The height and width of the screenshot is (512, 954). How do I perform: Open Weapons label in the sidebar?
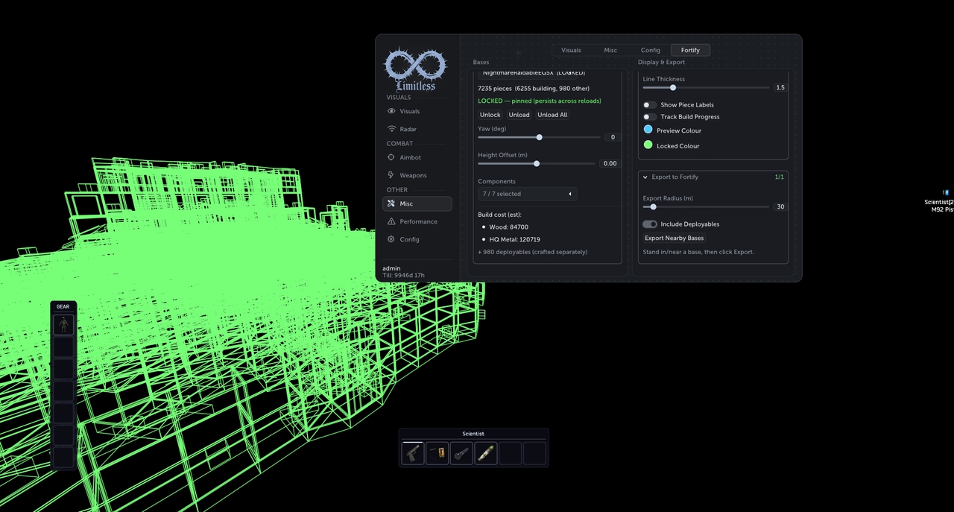click(413, 175)
